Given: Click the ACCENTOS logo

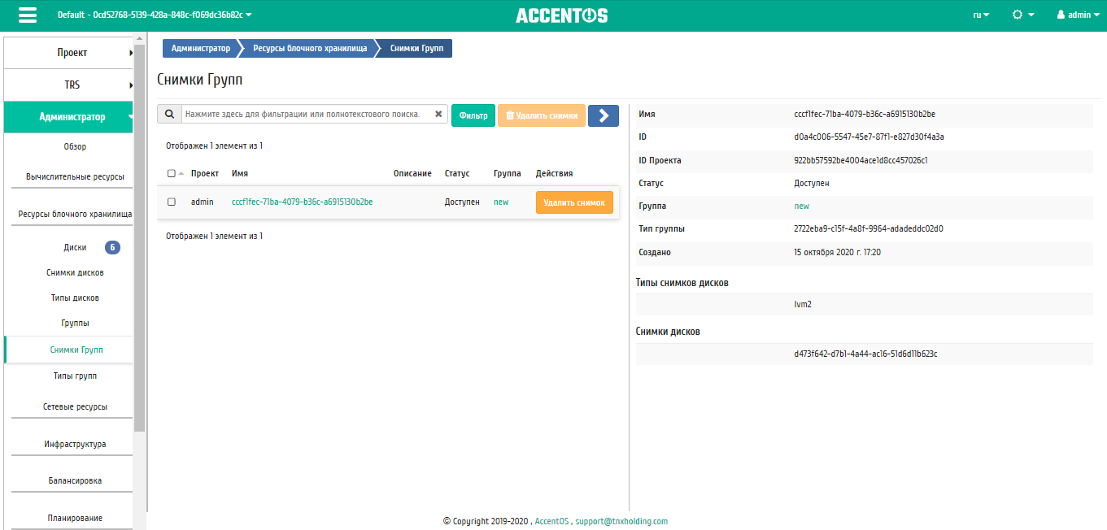Looking at the screenshot, I should tap(561, 15).
